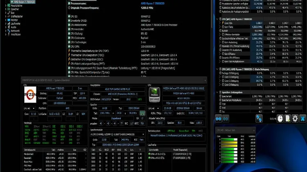Screen dimensions: 307x172
Task: Expand the Anschlüsse tree node
Action: (x=5, y=34)
